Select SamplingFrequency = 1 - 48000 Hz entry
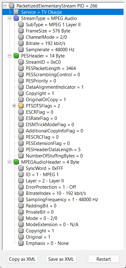 click(x=62, y=200)
